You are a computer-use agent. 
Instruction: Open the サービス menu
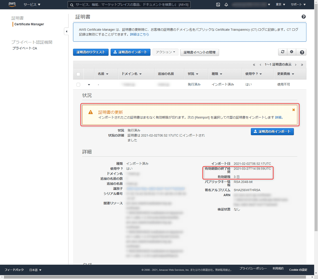point(32,4)
